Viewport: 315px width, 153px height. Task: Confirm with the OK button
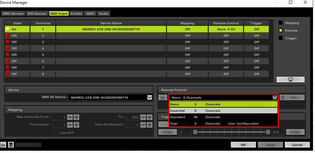[x=243, y=145]
